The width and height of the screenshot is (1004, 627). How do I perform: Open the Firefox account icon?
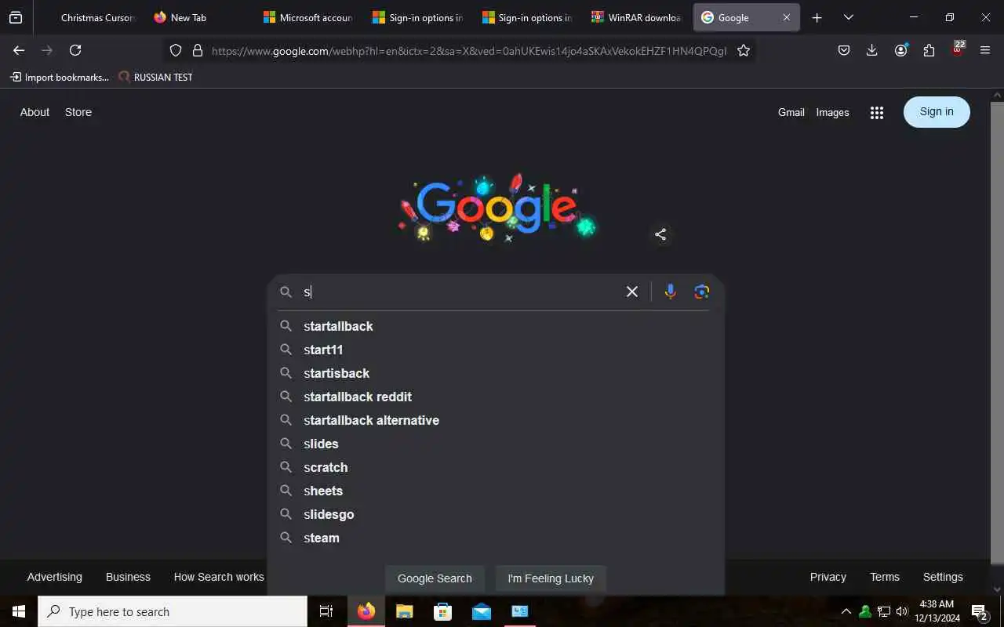tap(900, 50)
